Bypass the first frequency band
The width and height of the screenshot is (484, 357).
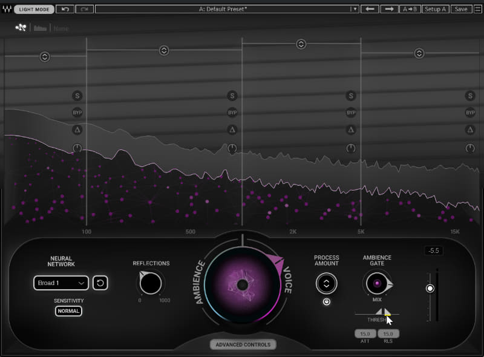pyautogui.click(x=77, y=113)
